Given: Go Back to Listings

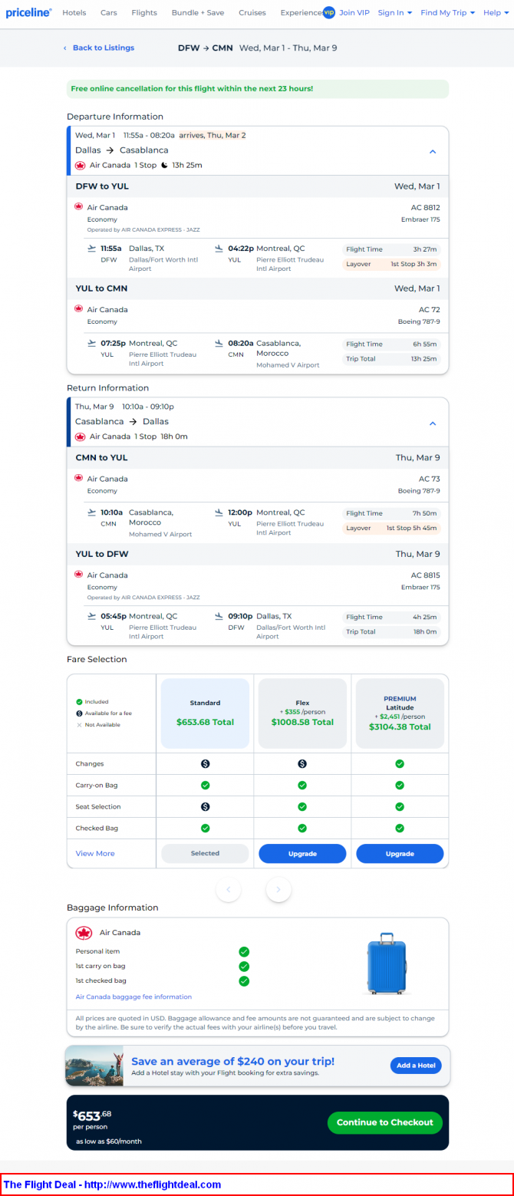Looking at the screenshot, I should (x=99, y=48).
